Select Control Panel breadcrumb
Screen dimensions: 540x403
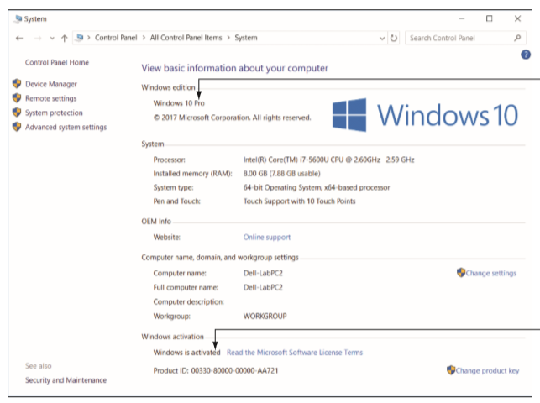(116, 38)
